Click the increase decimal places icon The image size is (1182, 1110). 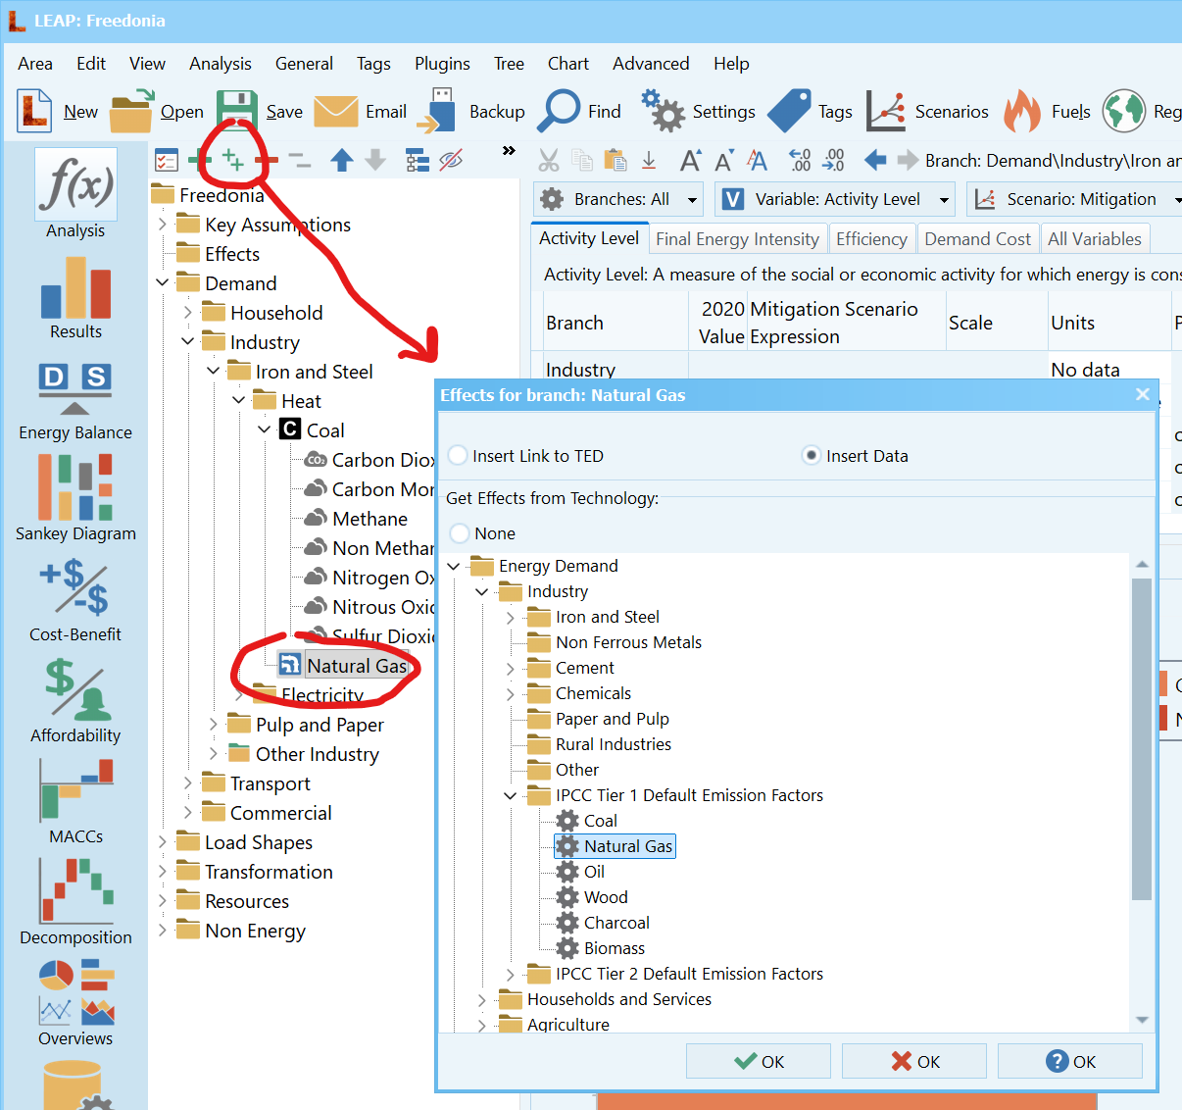(x=801, y=160)
